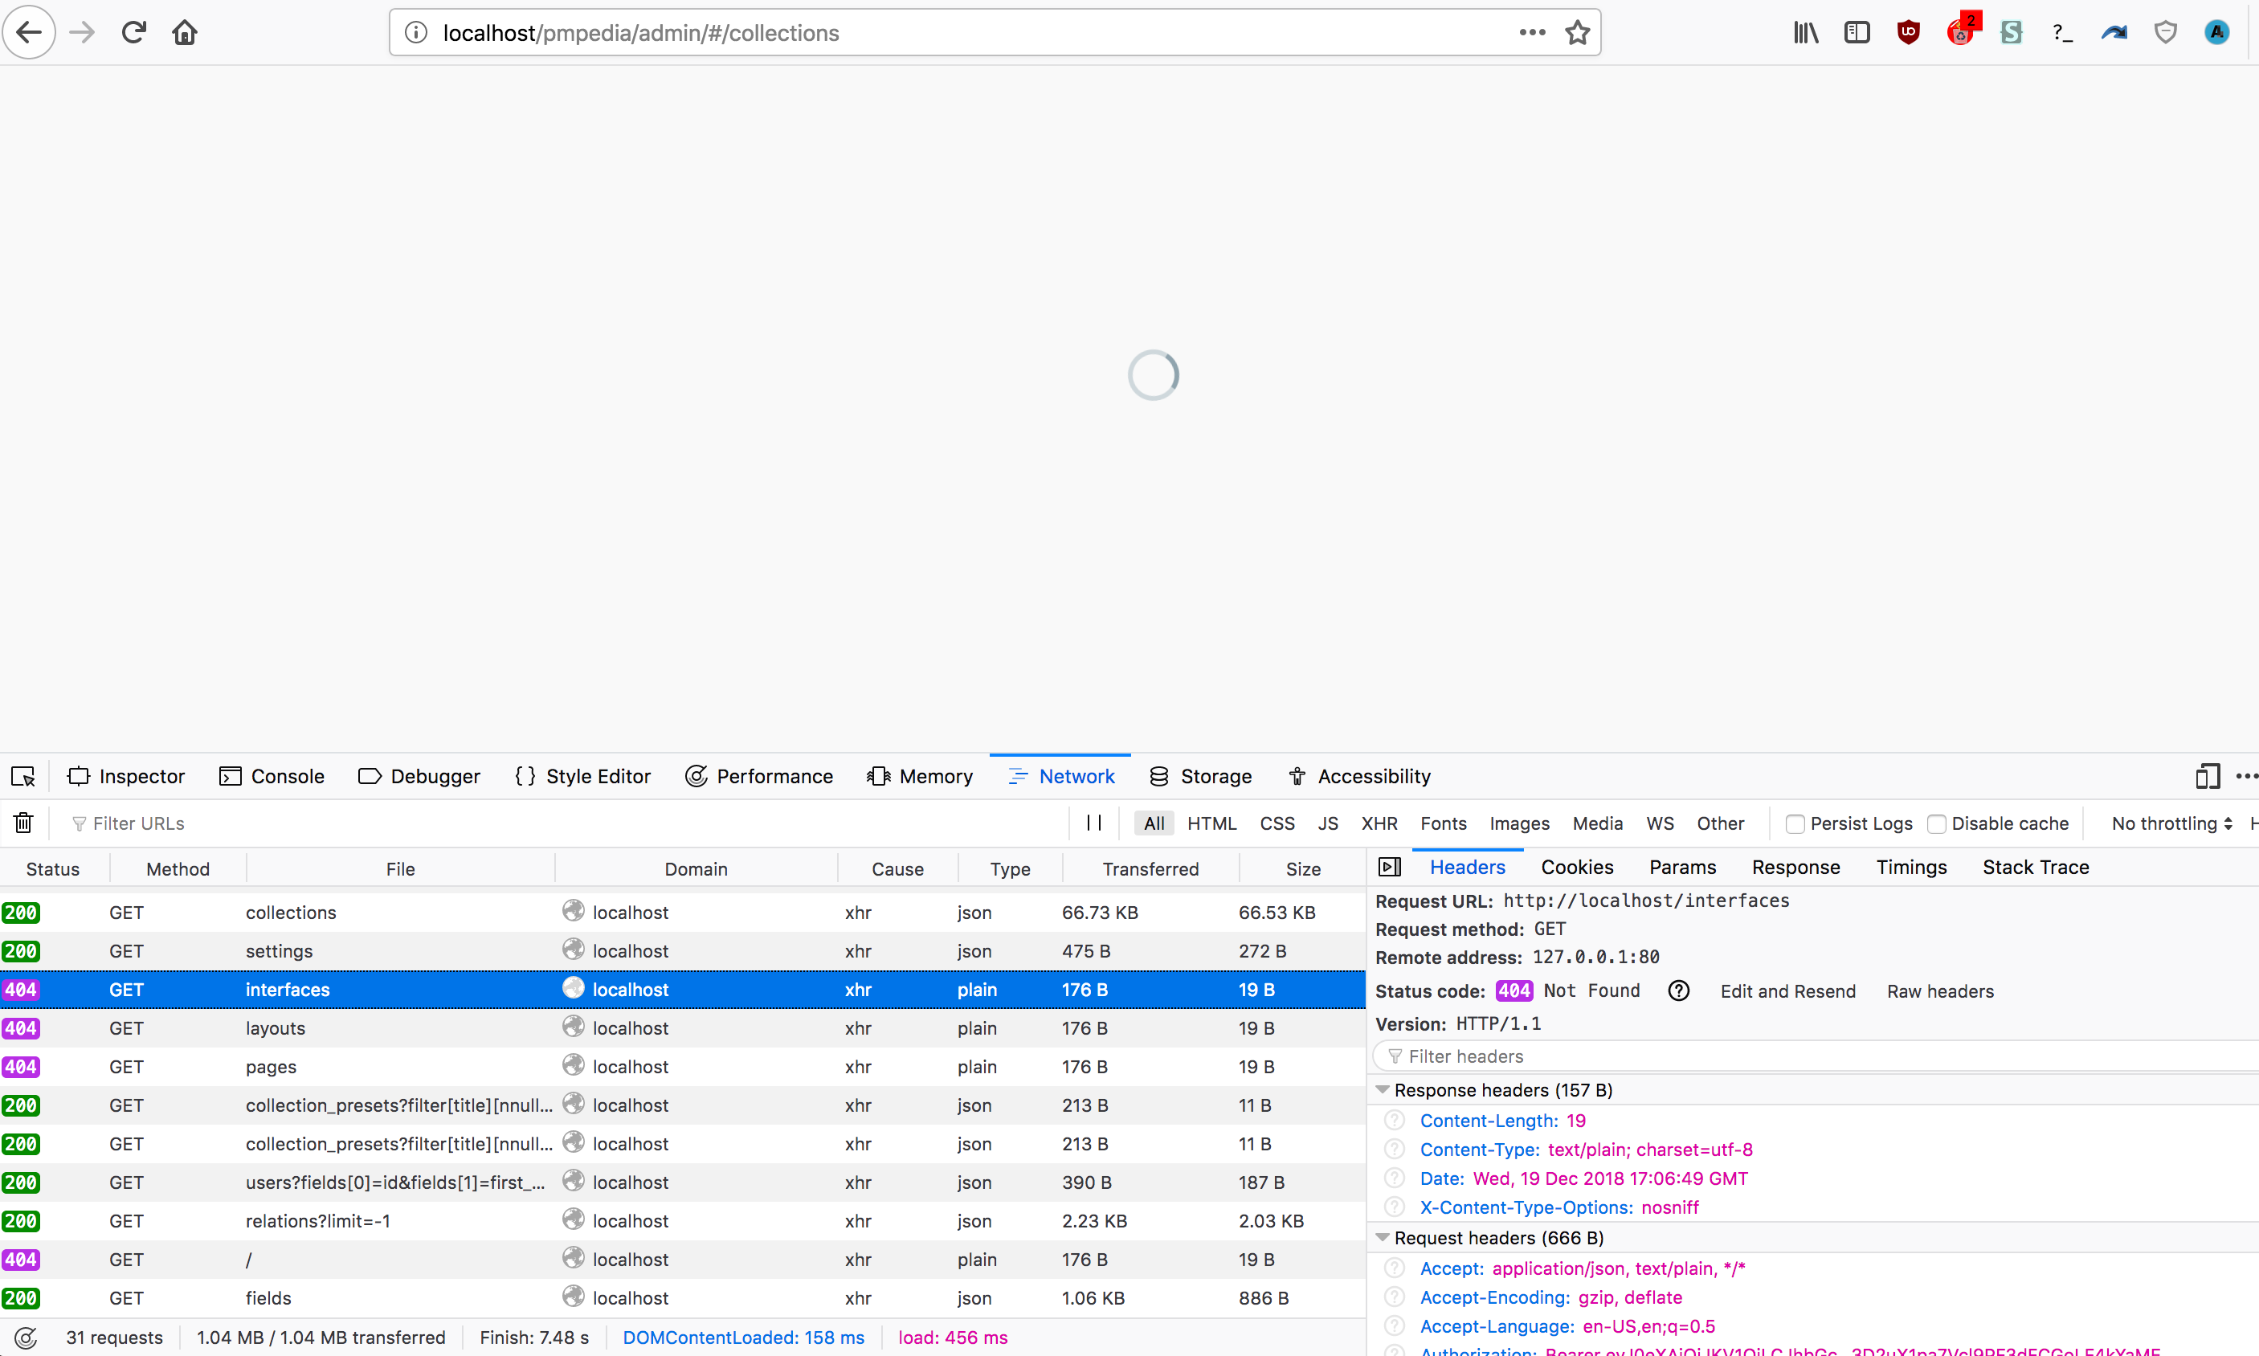Open the Storage panel
Image resolution: width=2259 pixels, height=1356 pixels.
[1218, 776]
